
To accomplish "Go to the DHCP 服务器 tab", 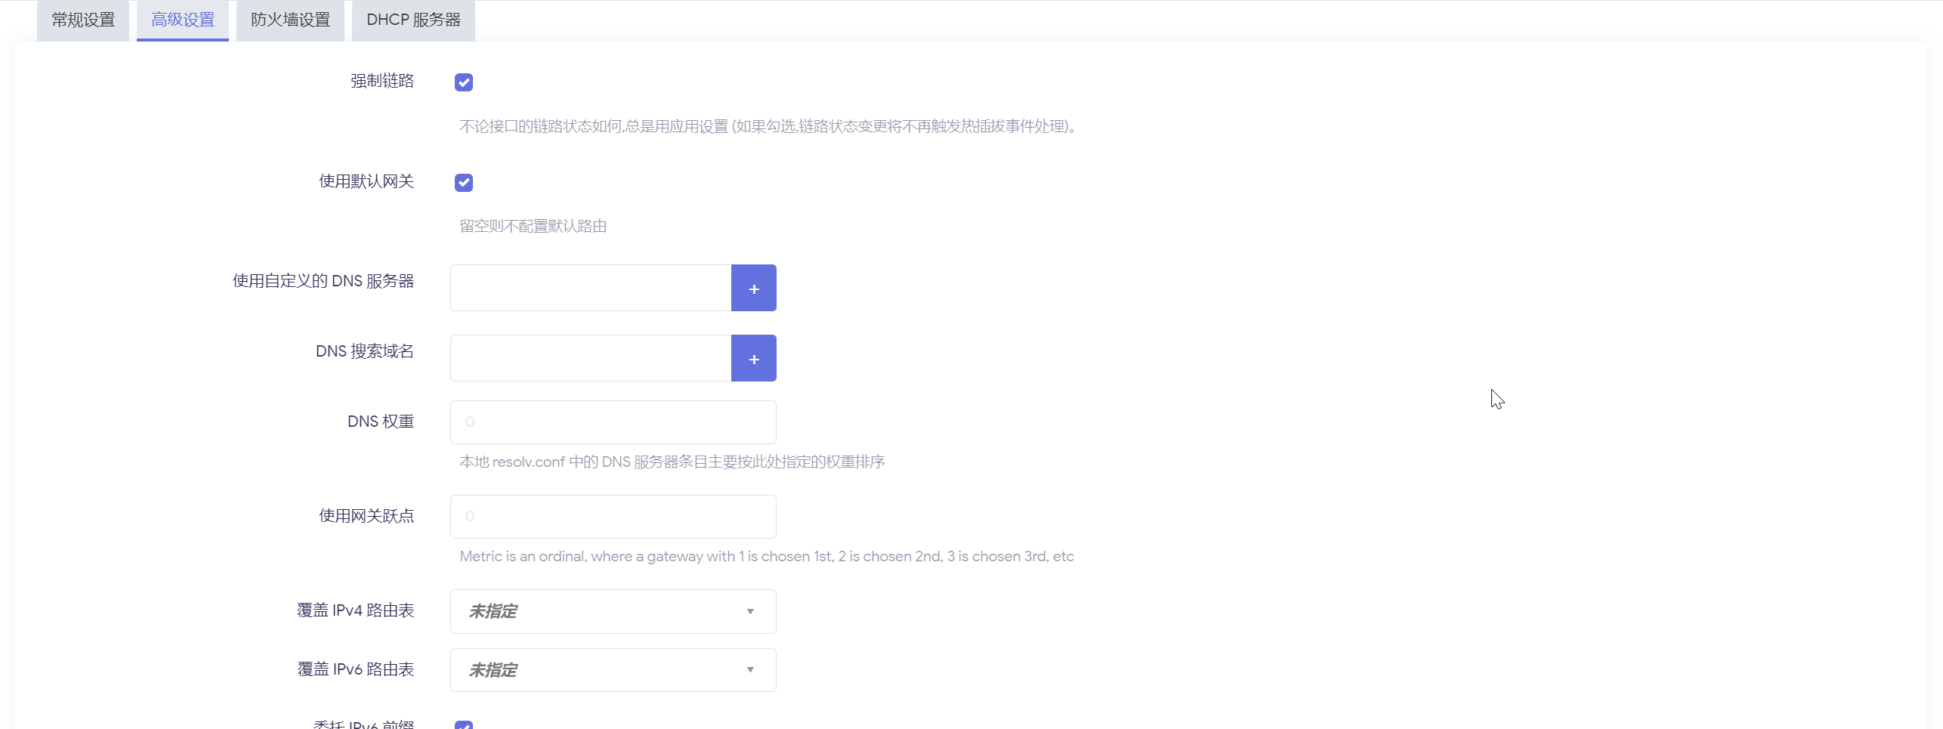I will (x=413, y=20).
